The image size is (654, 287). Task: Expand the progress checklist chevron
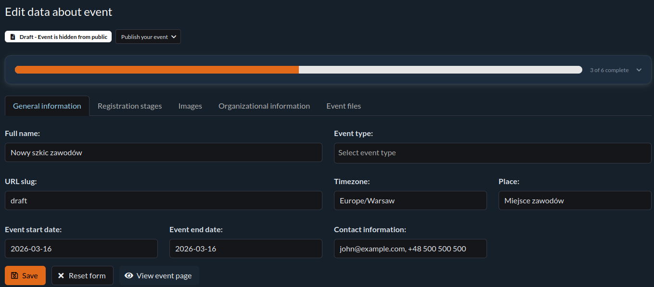point(639,70)
